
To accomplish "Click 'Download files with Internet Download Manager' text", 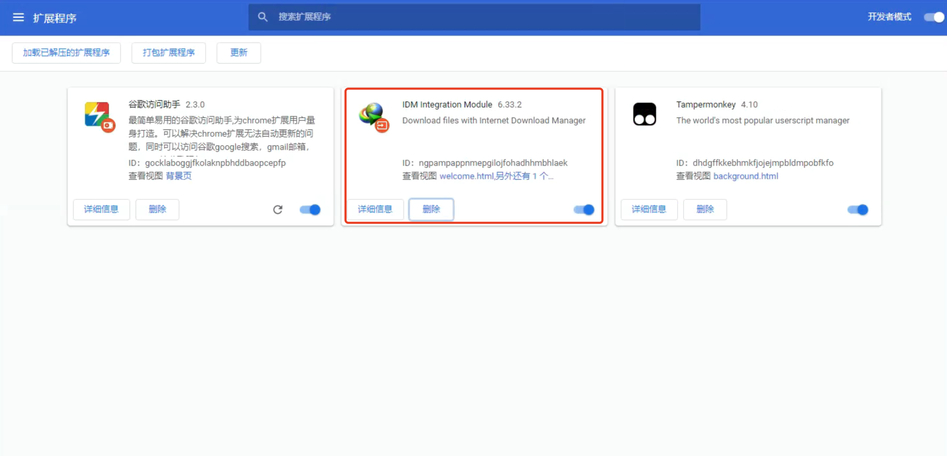I will click(494, 120).
